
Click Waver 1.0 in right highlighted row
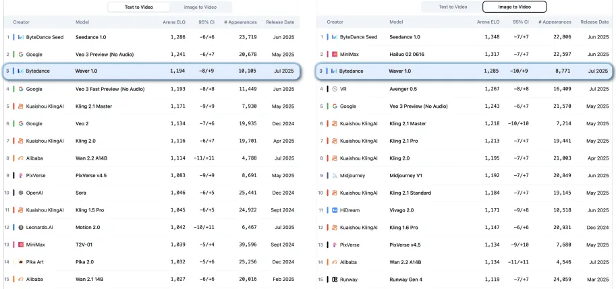pyautogui.click(x=400, y=71)
